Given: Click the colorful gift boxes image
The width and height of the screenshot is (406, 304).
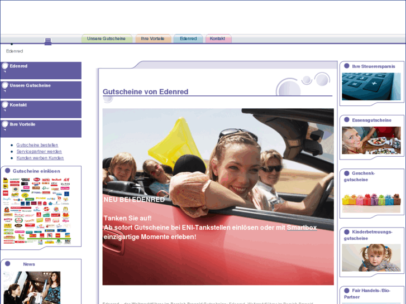Looking at the screenshot, I should point(371,203).
